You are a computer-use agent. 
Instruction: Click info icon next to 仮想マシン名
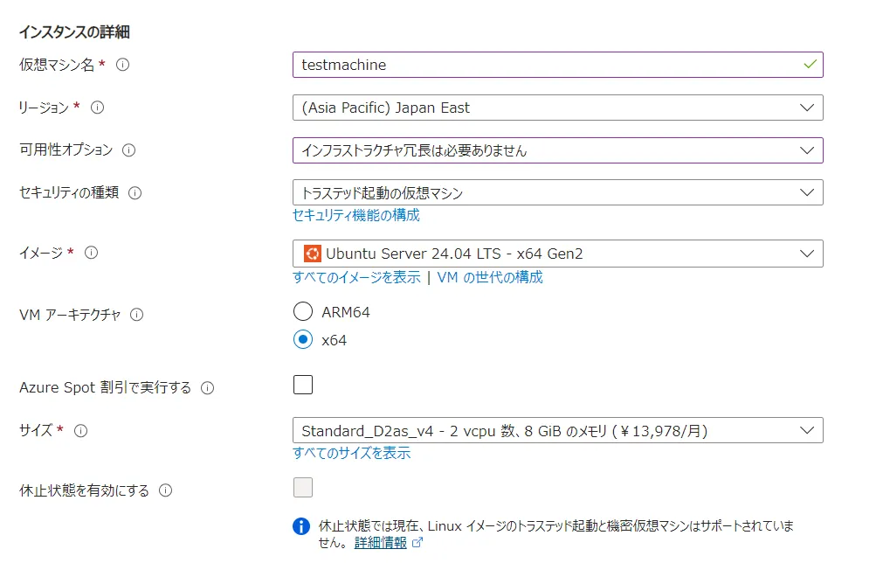(x=123, y=65)
